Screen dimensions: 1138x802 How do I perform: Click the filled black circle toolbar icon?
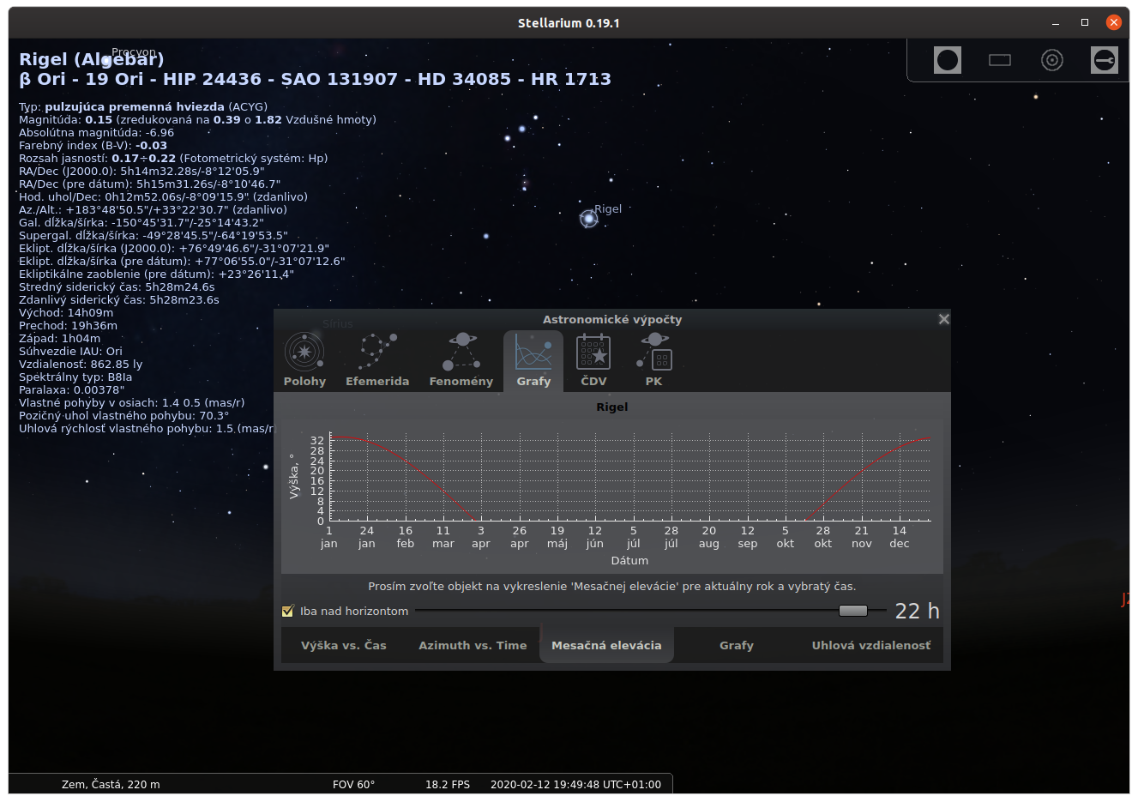[948, 60]
